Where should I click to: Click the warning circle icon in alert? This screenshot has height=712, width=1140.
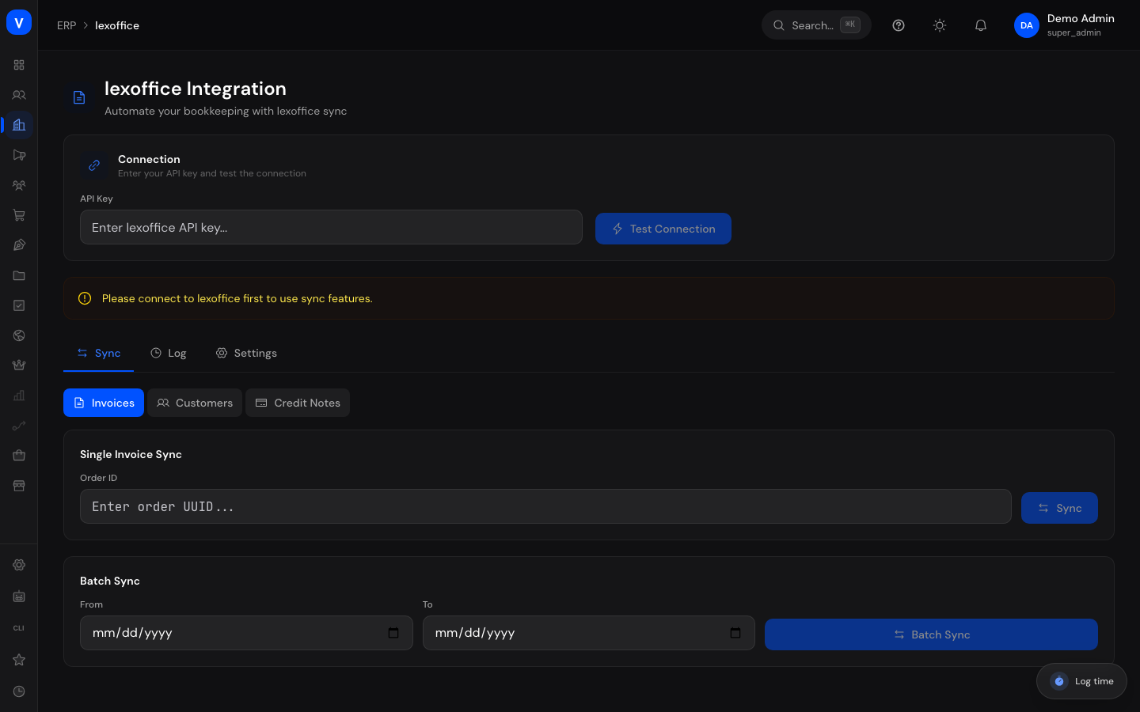pyautogui.click(x=85, y=298)
